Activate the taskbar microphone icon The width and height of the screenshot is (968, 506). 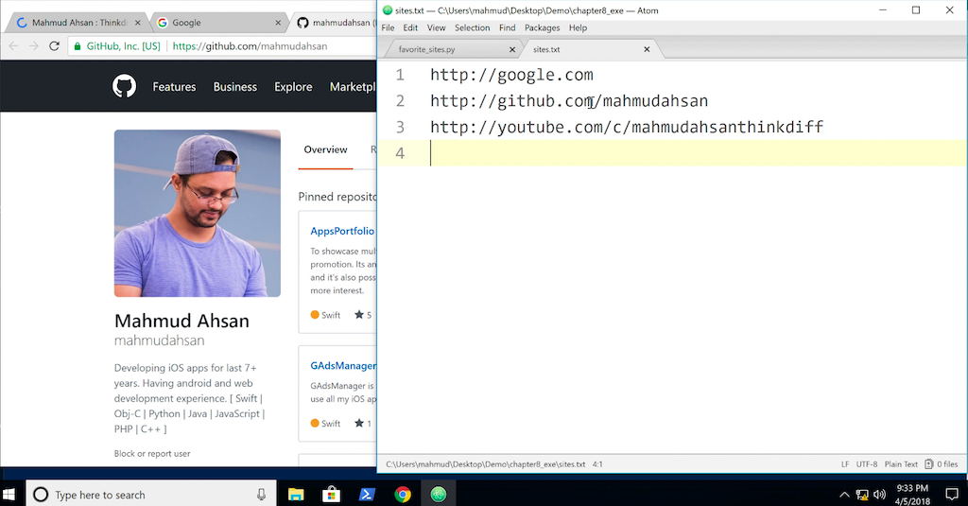coord(261,495)
